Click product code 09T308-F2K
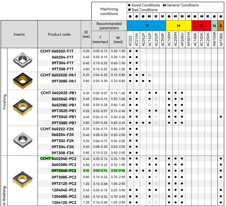Viewport: 226px width, 206px height. coord(63,153)
